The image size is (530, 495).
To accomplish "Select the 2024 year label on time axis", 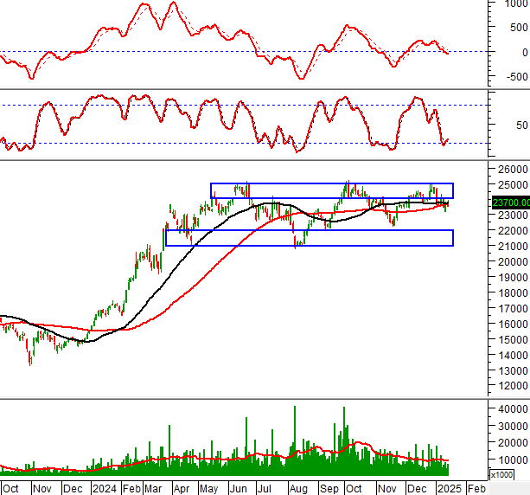I will [104, 489].
